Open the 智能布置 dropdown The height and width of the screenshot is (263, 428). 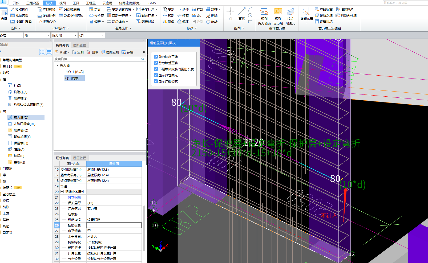tap(306, 23)
